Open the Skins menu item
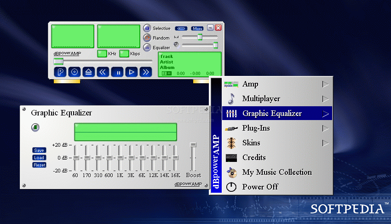391x224 pixels. tap(277, 143)
